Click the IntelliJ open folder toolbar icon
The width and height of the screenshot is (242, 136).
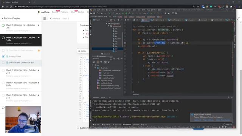click(x=91, y=14)
